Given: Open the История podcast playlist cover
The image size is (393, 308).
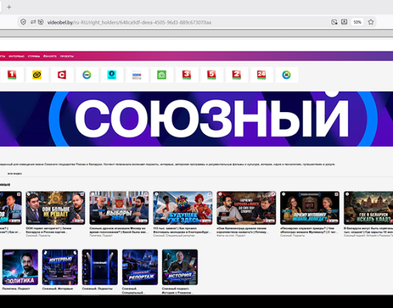Looking at the screenshot, I should tap(180, 267).
